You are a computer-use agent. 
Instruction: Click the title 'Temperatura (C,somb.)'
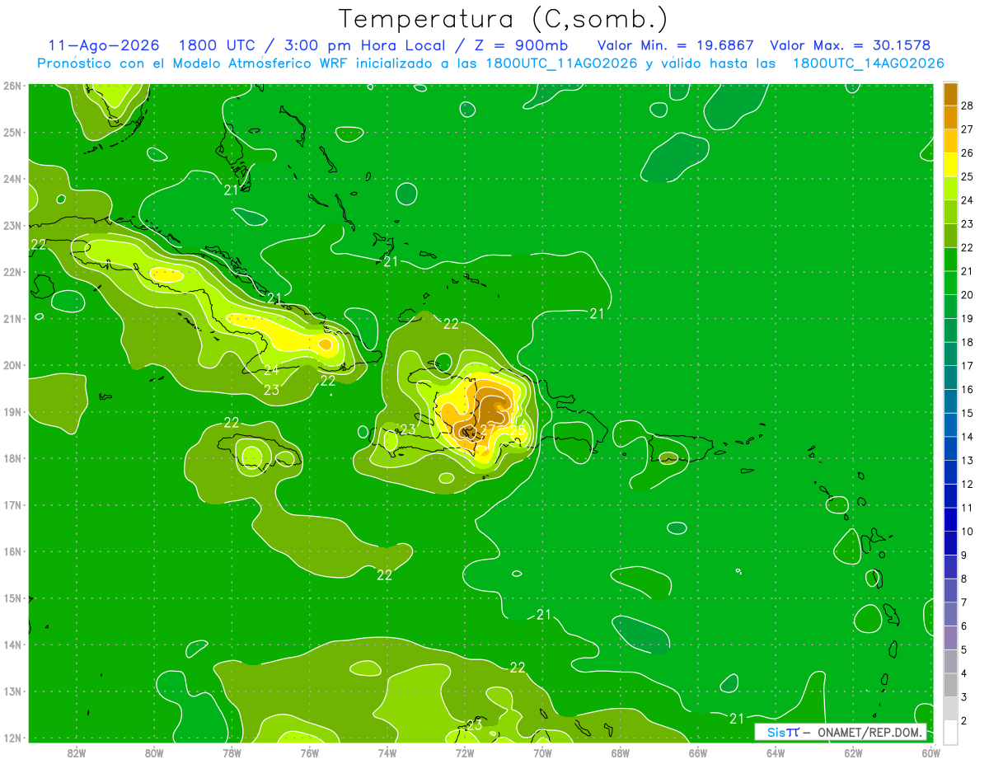click(503, 19)
